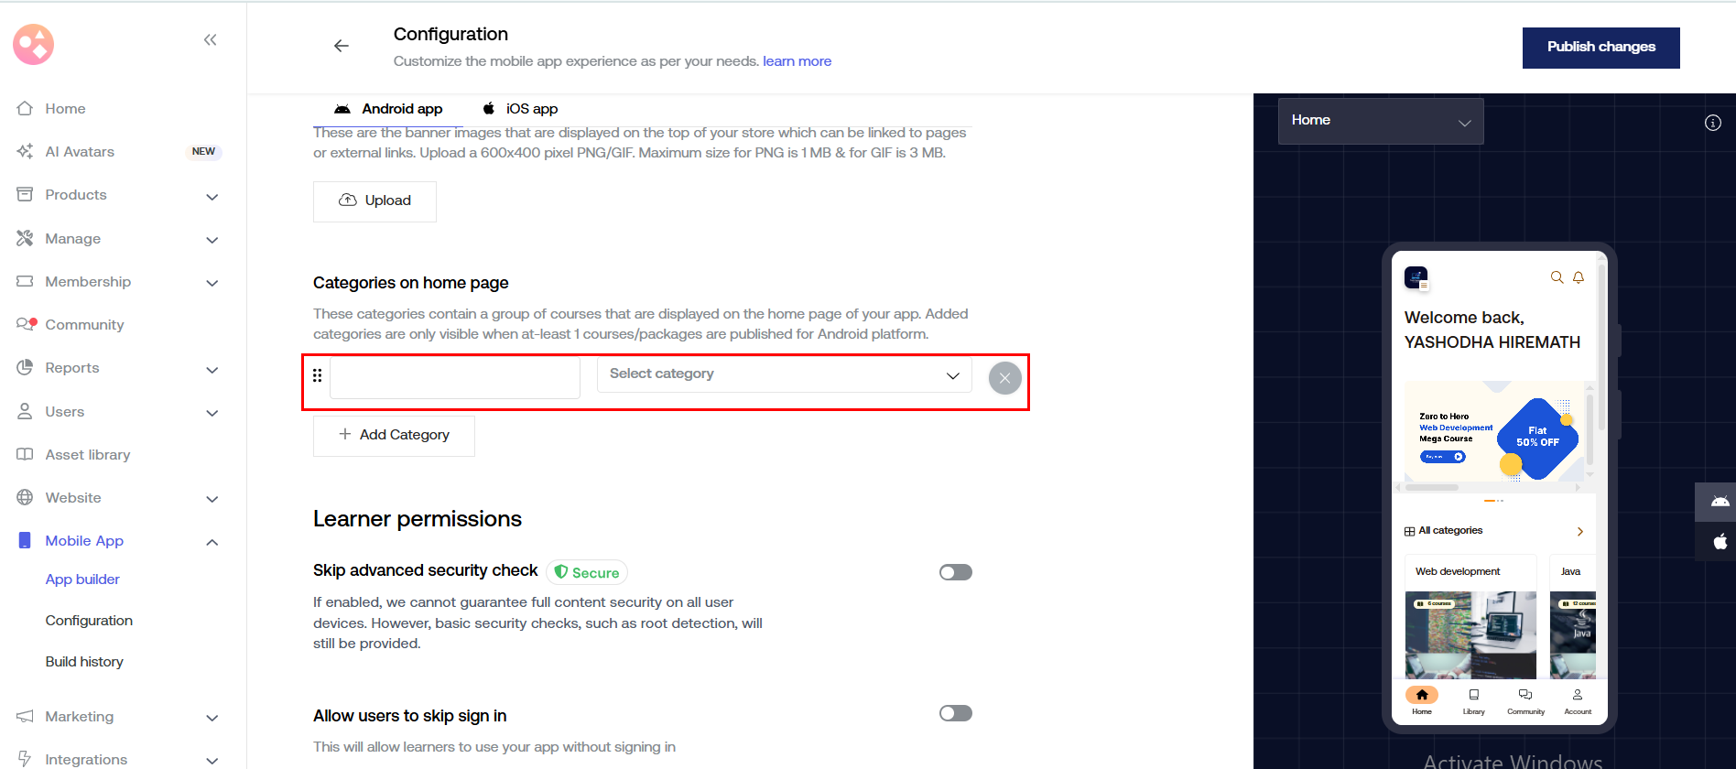The height and width of the screenshot is (769, 1736).
Task: Collapse the Mobile App sidebar section
Action: pos(212,542)
